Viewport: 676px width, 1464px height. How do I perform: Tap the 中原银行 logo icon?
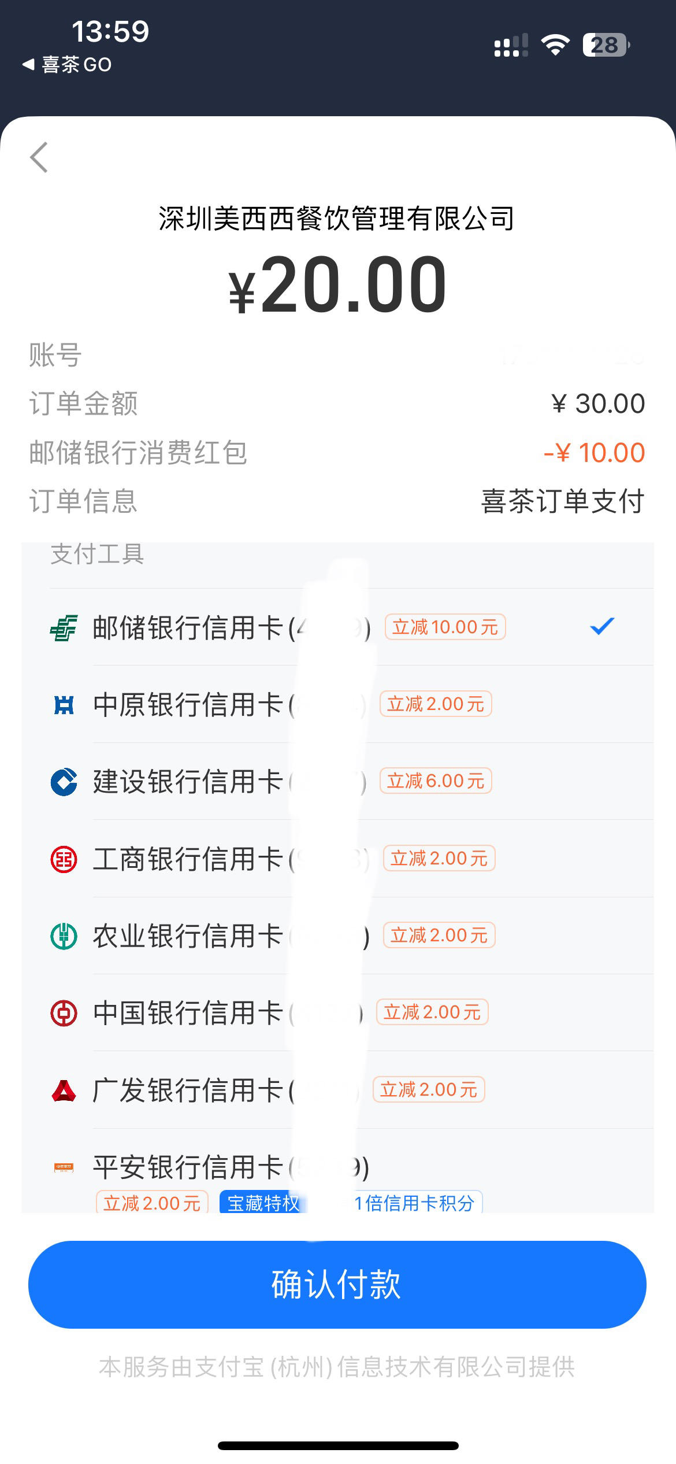click(x=64, y=705)
